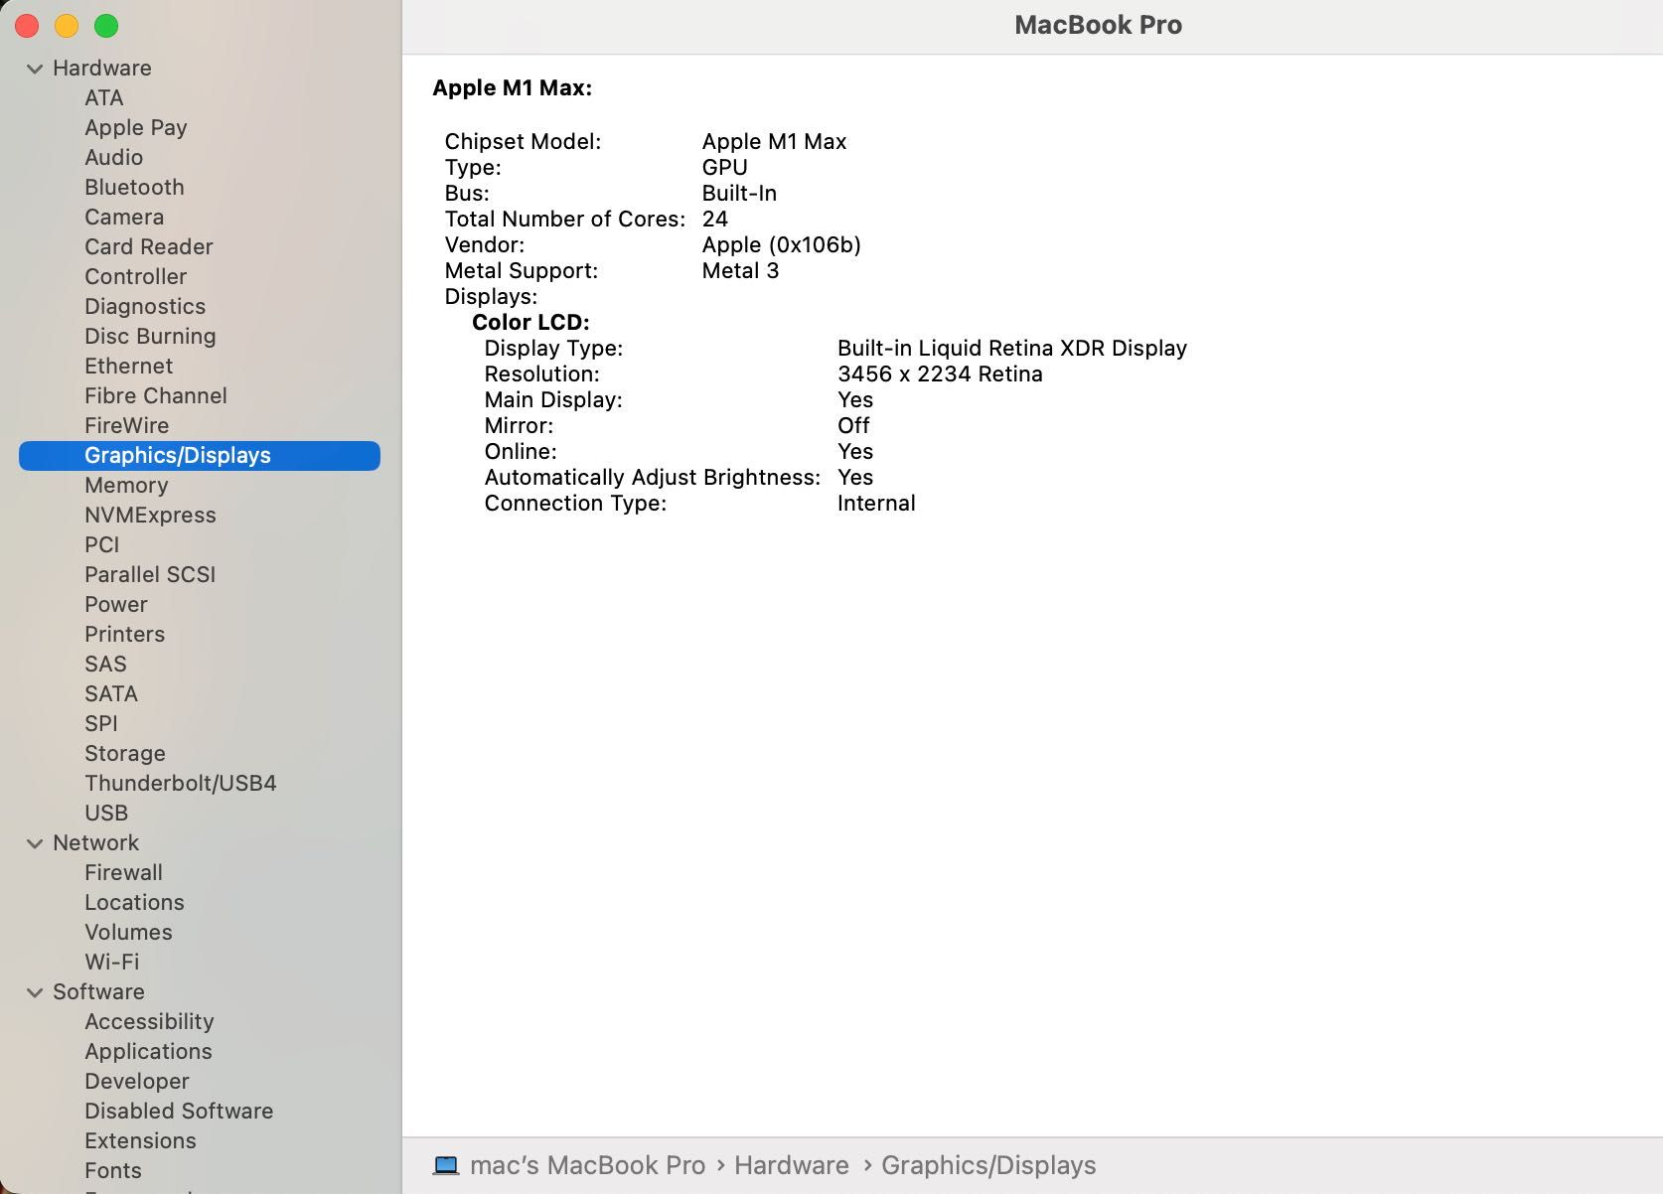Click the Chipset Model value
This screenshot has height=1194, width=1663.
[x=775, y=141]
